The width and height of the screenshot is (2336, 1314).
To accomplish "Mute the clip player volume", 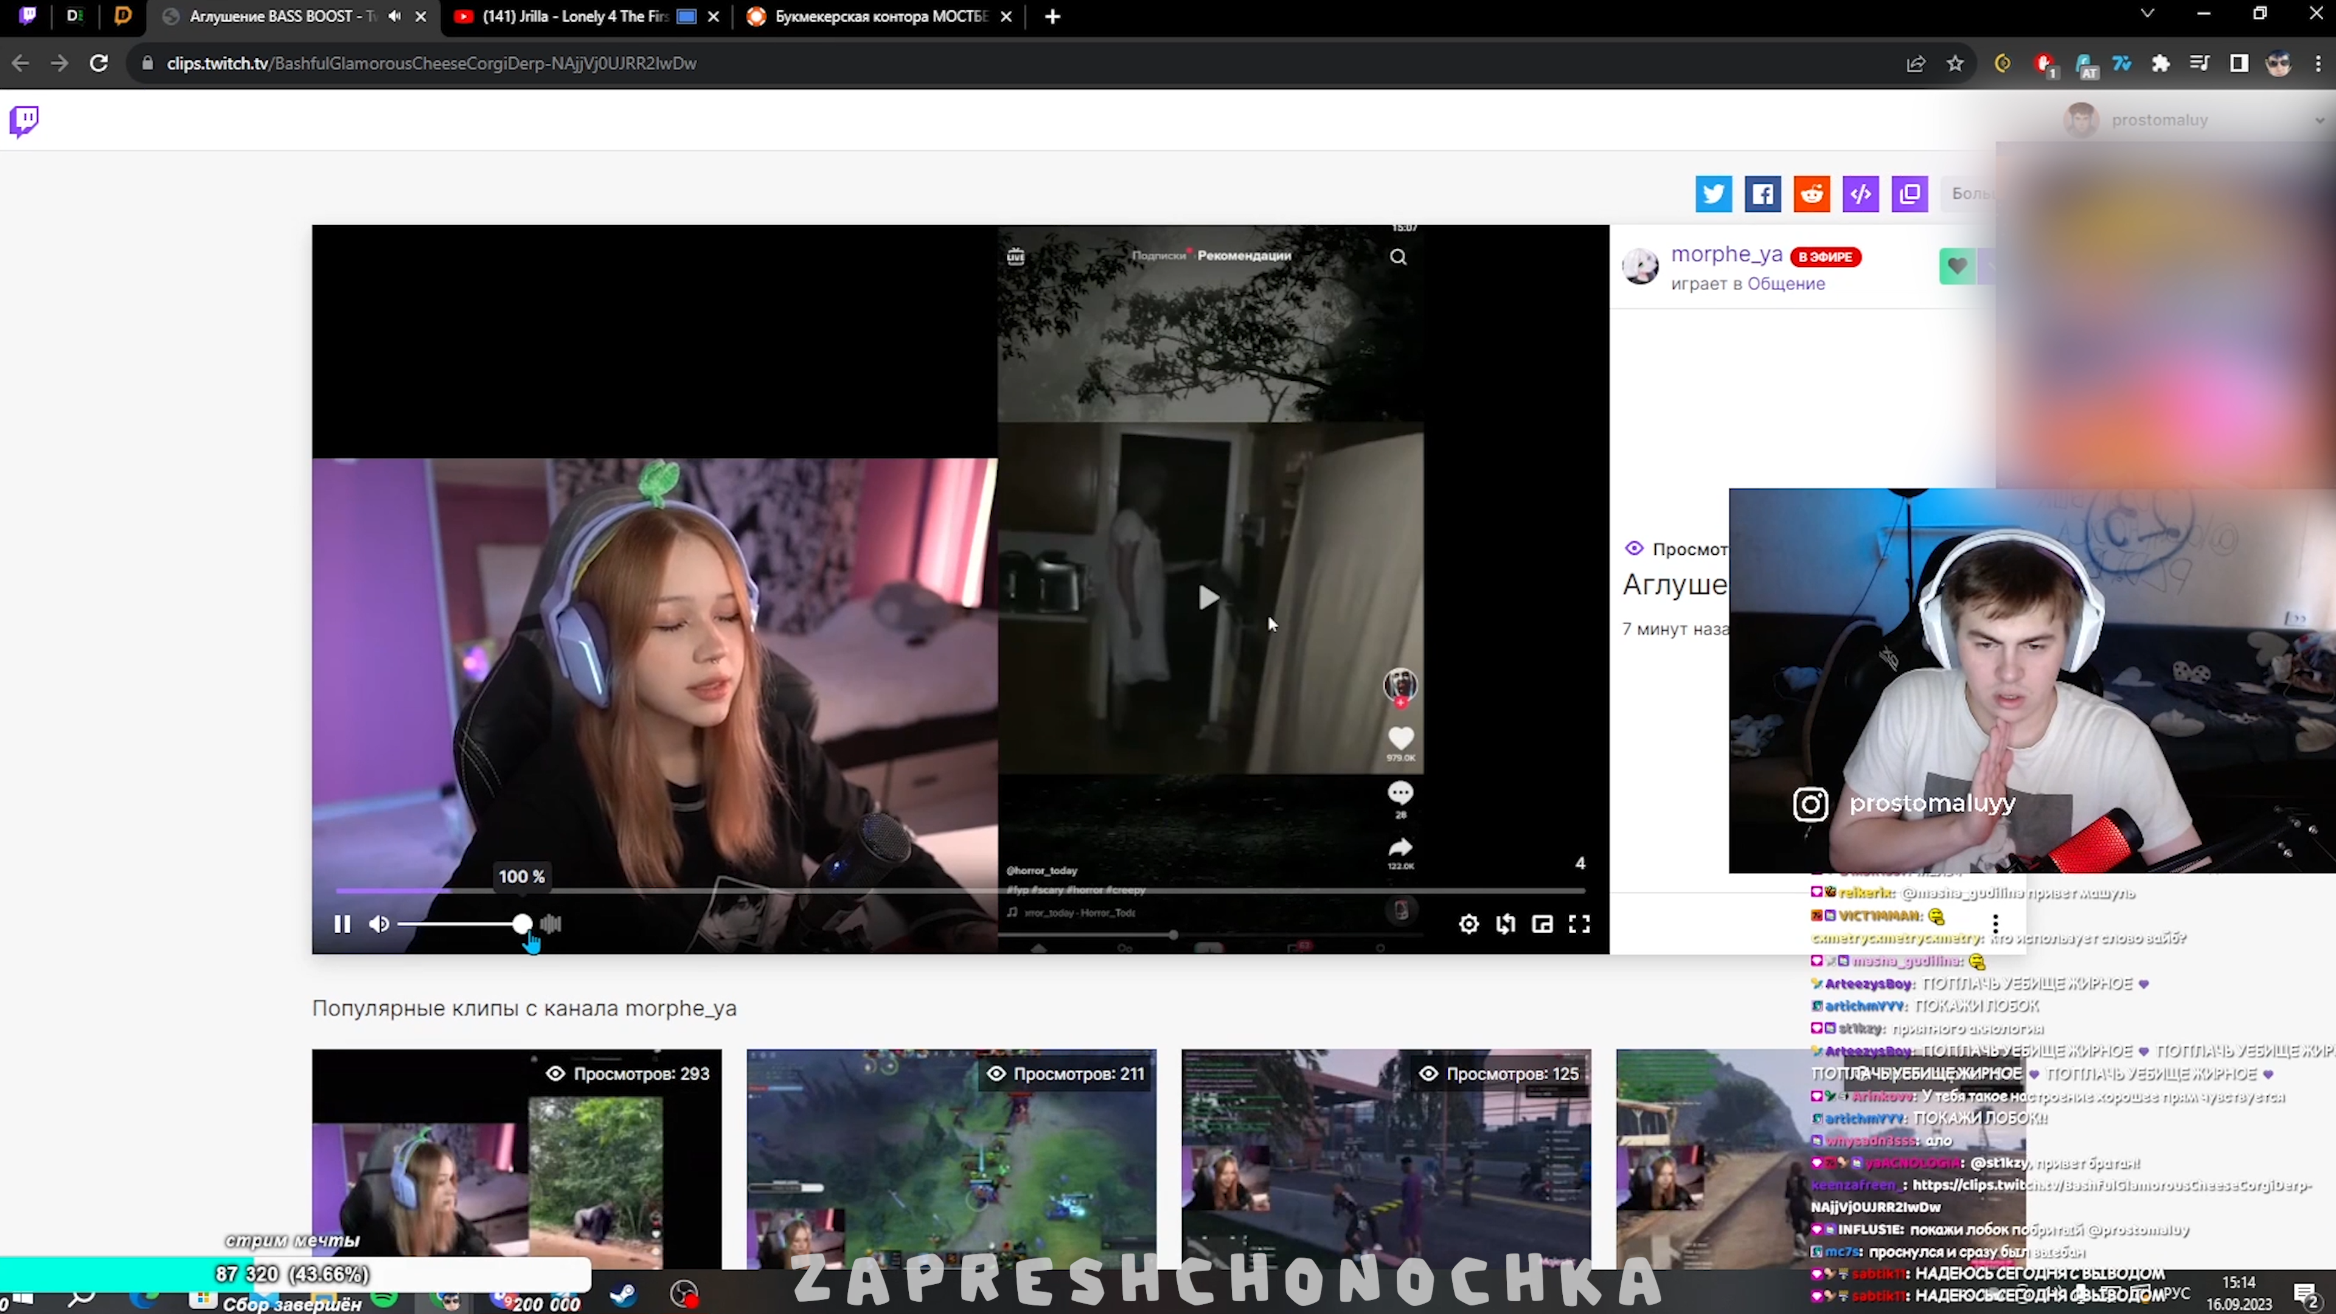I will click(379, 924).
